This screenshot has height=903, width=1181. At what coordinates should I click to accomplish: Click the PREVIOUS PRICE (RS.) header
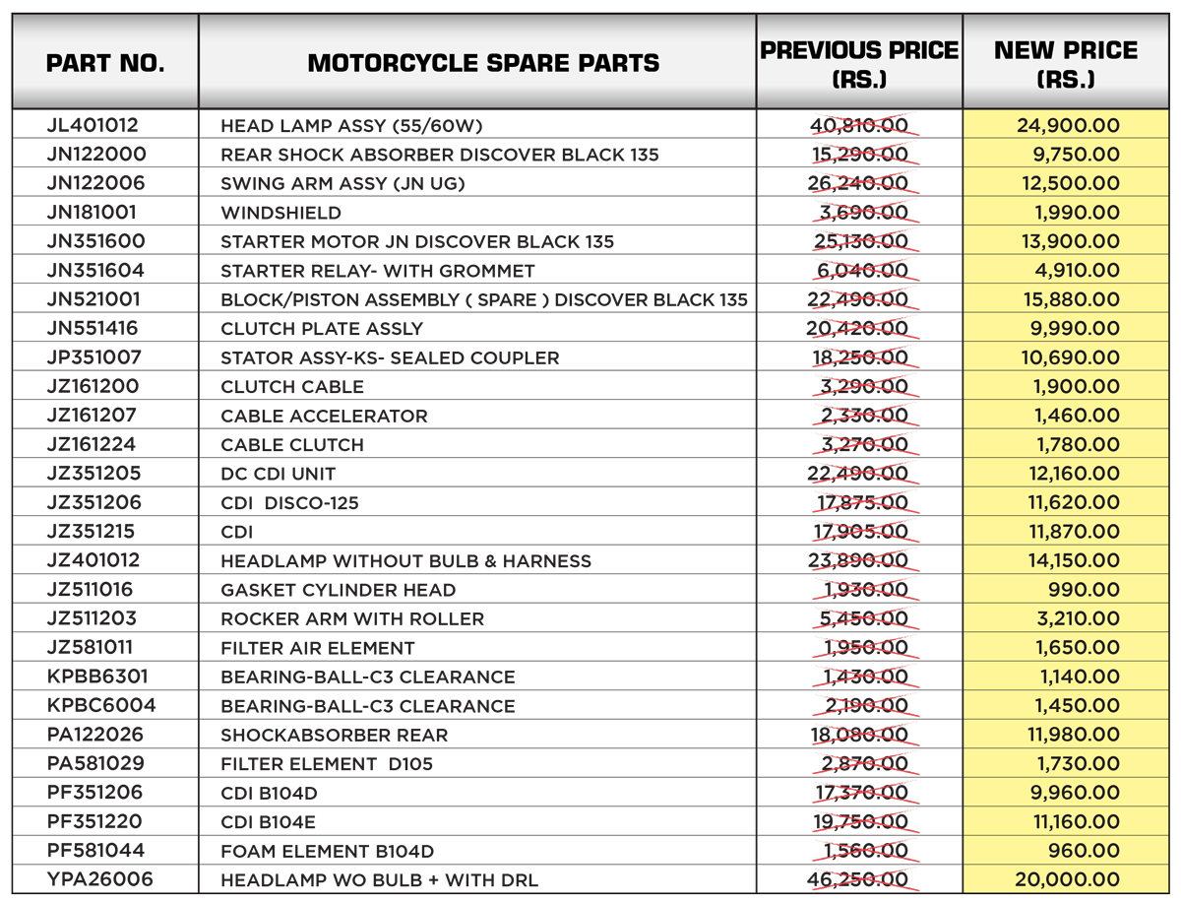pyautogui.click(x=859, y=64)
